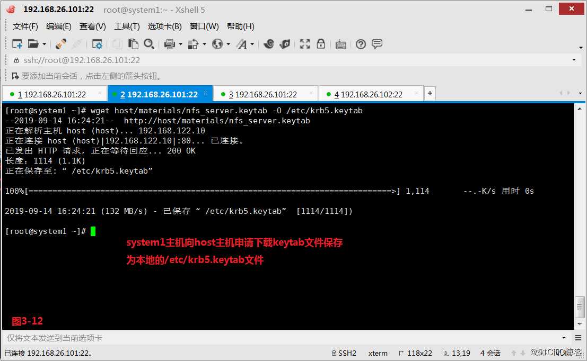Click the terminal scrollbar thumb
Viewport: 587px width, 361px height.
click(580, 308)
